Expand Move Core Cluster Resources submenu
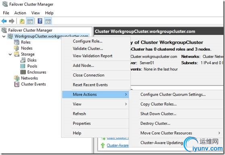The height and width of the screenshot is (155, 225). pyautogui.click(x=181, y=133)
